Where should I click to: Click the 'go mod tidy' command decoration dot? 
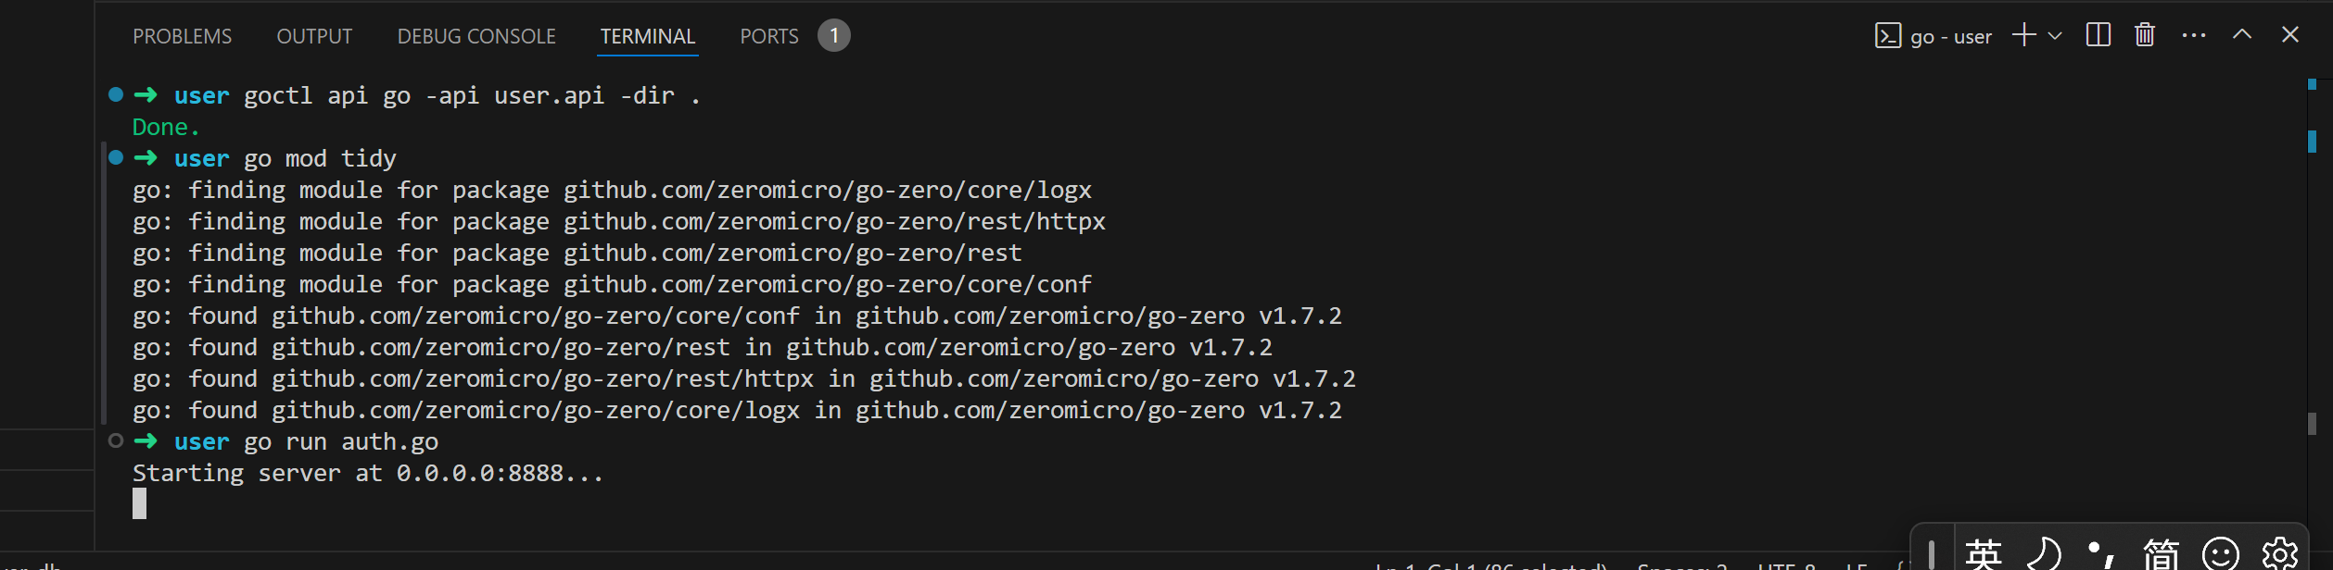pyautogui.click(x=116, y=158)
